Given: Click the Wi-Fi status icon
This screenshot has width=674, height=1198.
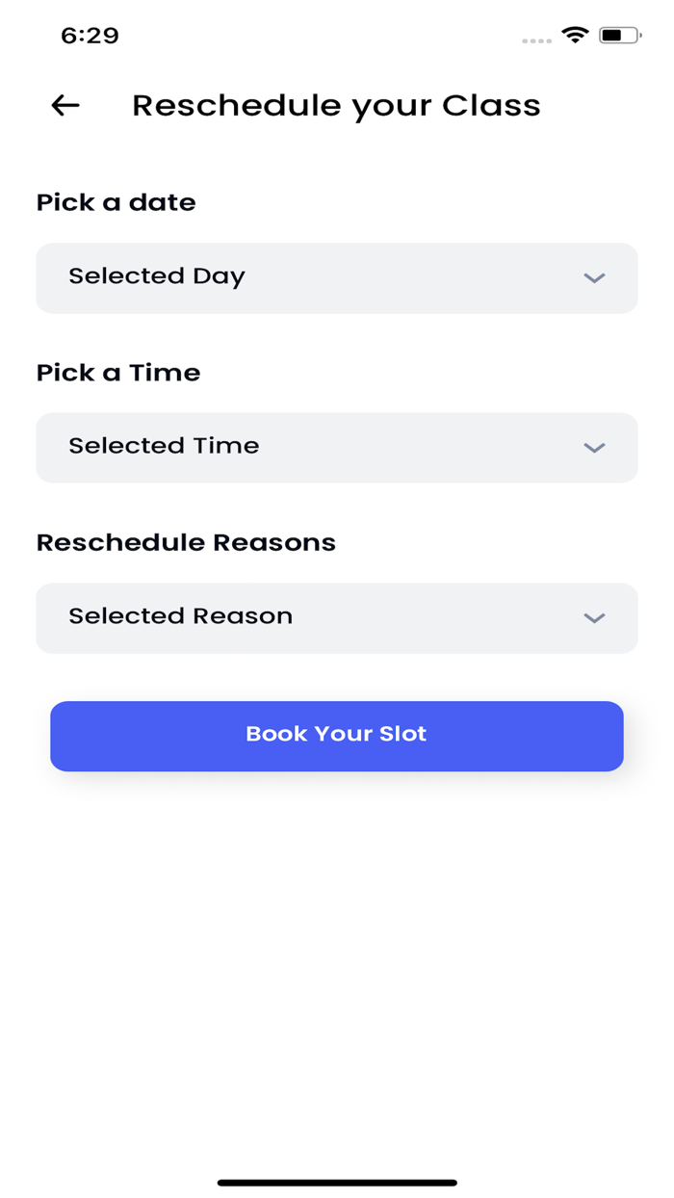Looking at the screenshot, I should (574, 36).
